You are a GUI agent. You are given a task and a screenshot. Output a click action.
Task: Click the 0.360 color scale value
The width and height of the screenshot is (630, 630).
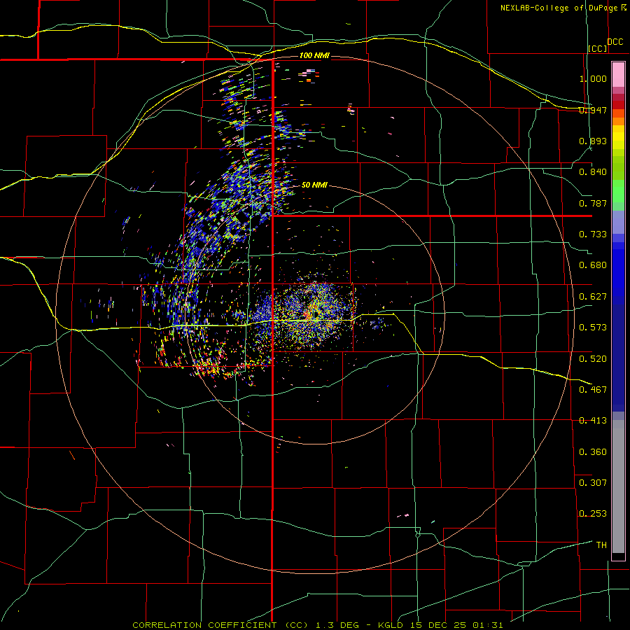tap(593, 451)
